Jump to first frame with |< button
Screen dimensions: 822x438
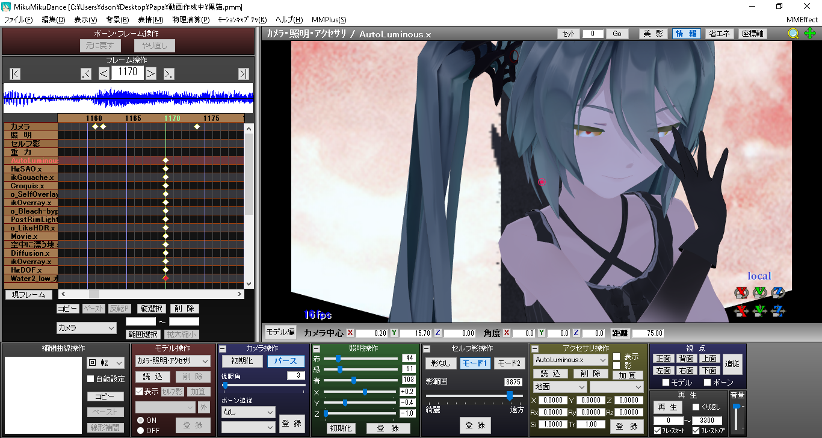[x=15, y=73]
